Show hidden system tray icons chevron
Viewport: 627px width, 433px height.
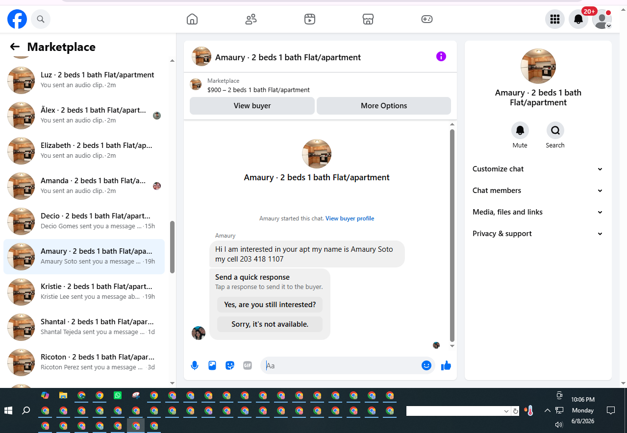(547, 410)
